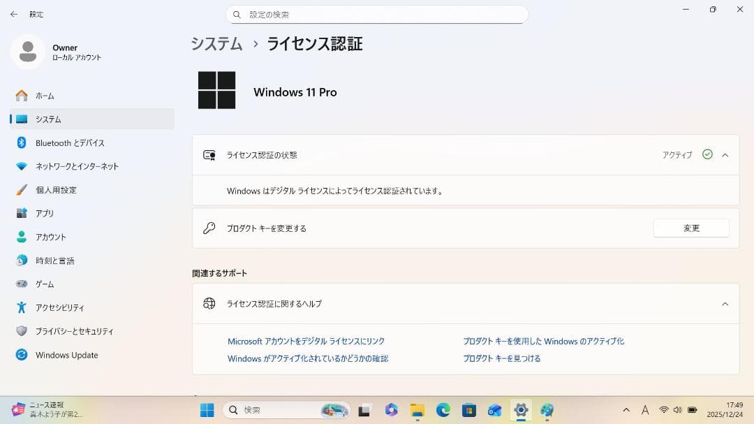Screen dimensions: 754x424
Task: Open プロダクト キーを見つける link
Action: [x=501, y=358]
